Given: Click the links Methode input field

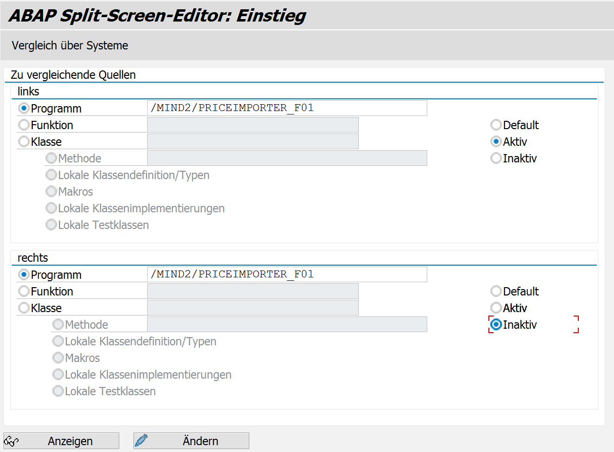Looking at the screenshot, I should [287, 158].
